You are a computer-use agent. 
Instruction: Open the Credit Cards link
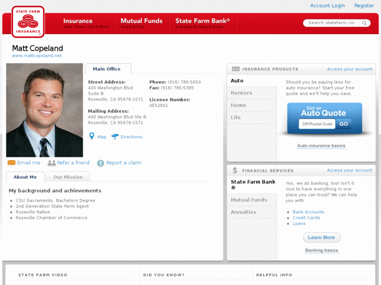pyautogui.click(x=306, y=218)
